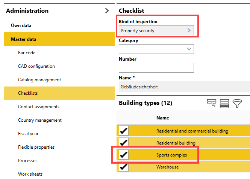
Task: Open Catalog management
Action: [x=39, y=80]
